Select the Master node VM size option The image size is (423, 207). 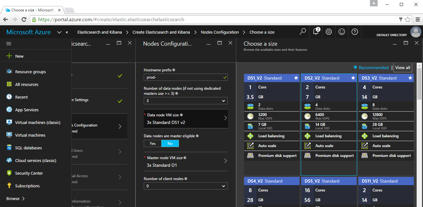pos(186,161)
